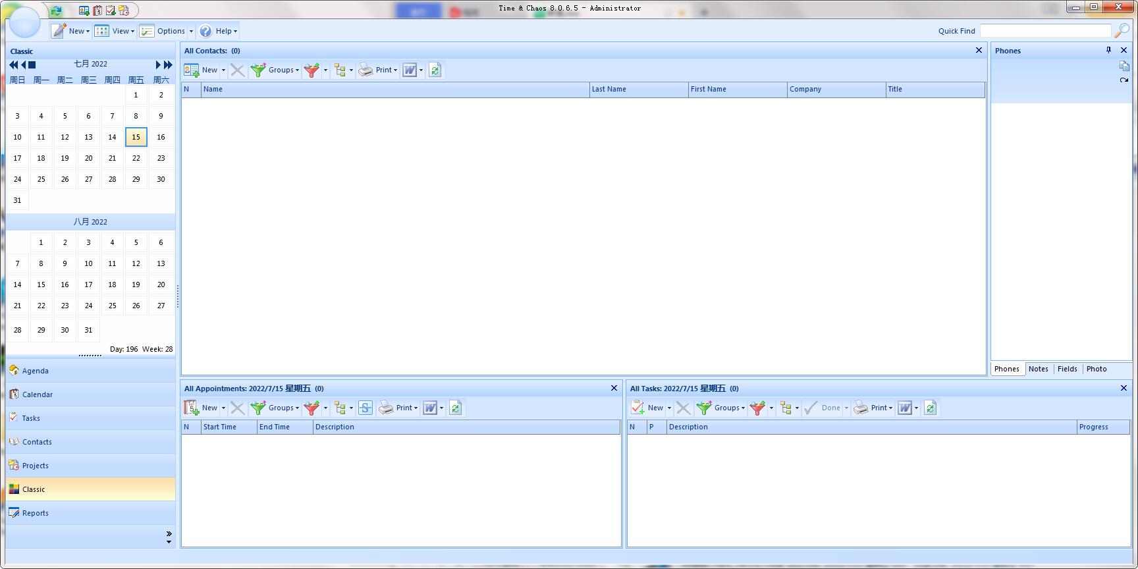This screenshot has height=569, width=1138.
Task: Open the Calendar view in sidebar
Action: [x=38, y=394]
